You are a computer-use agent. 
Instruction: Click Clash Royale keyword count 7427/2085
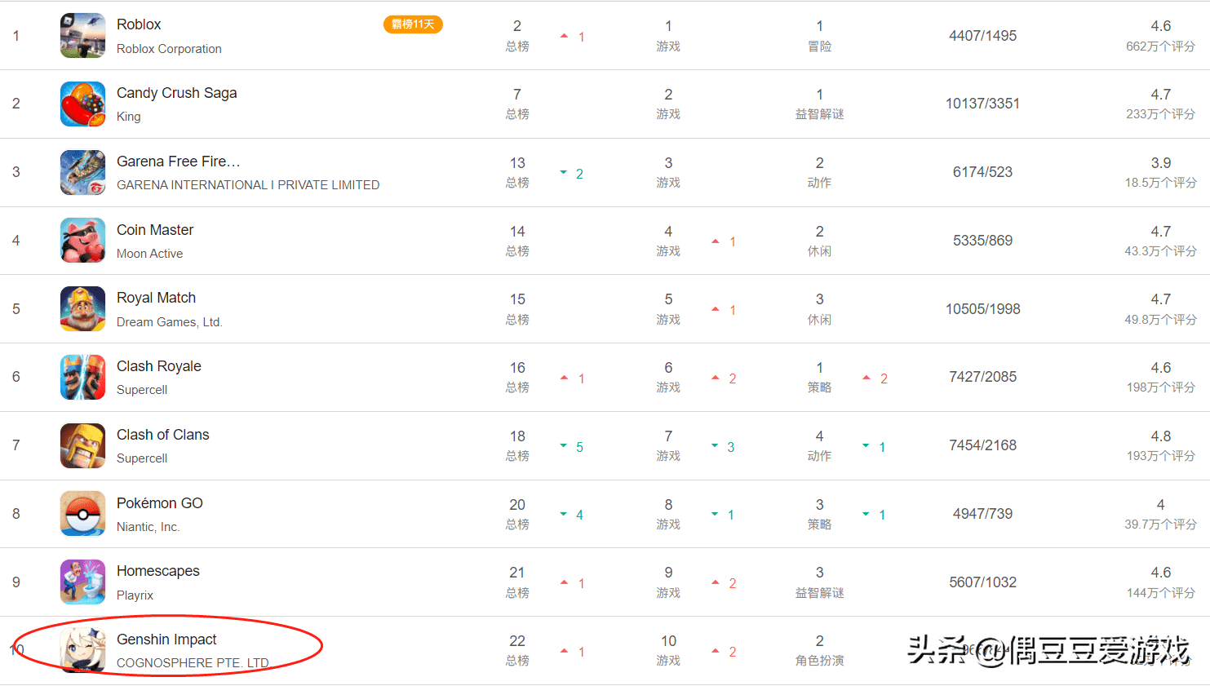tap(983, 377)
